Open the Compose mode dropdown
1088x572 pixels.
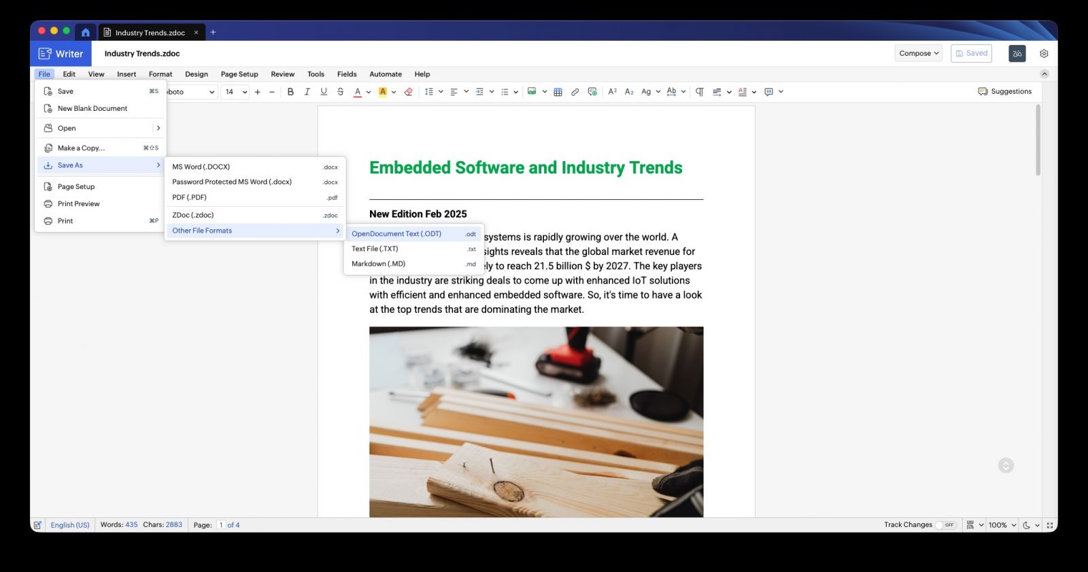click(x=919, y=54)
